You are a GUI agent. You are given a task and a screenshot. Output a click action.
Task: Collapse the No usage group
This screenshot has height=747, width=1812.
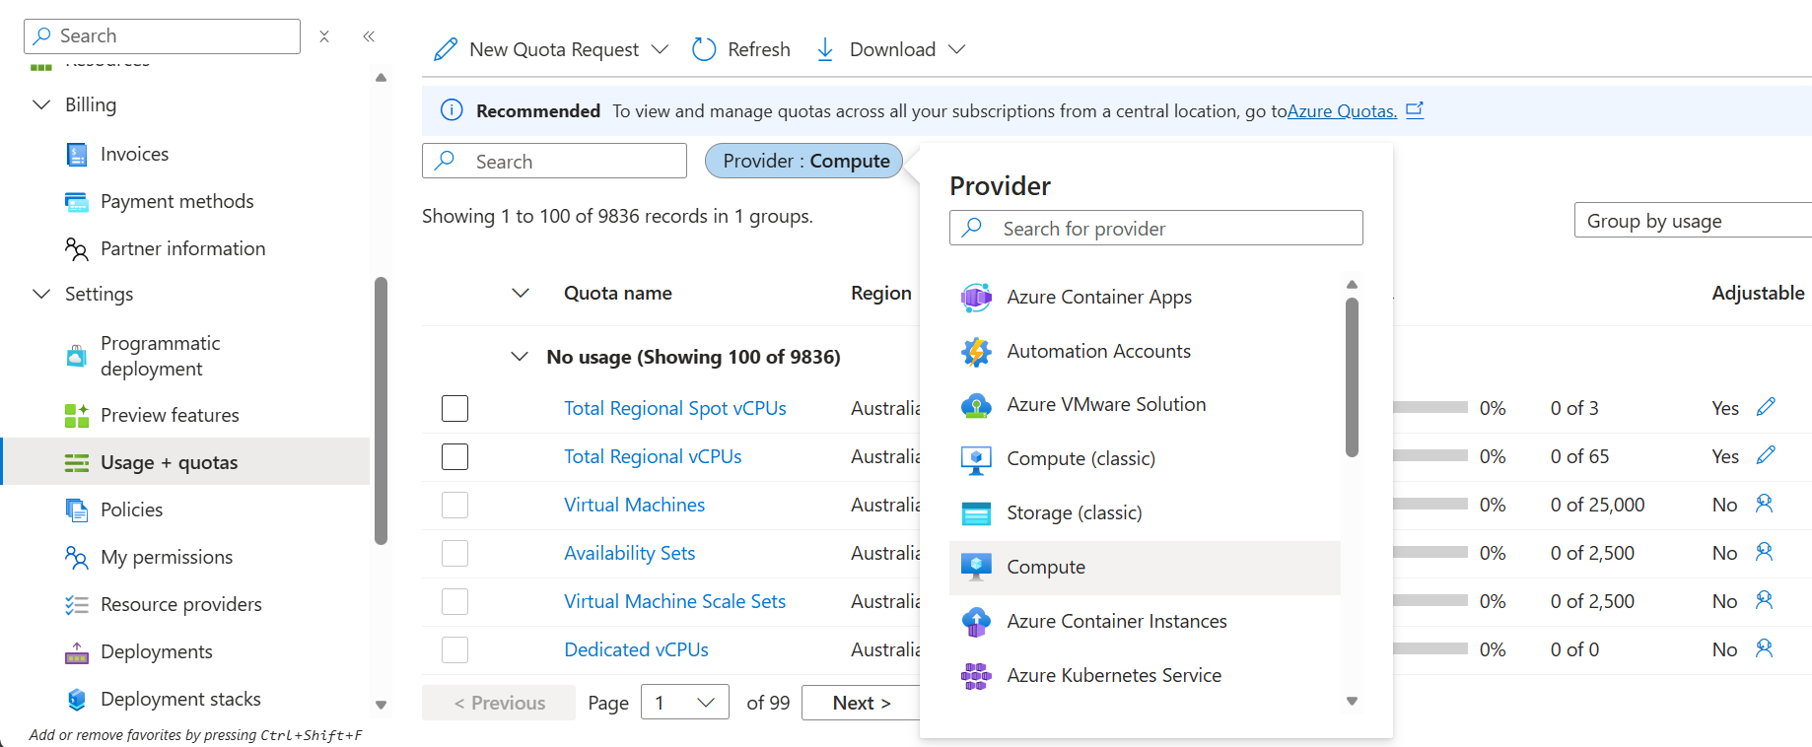pyautogui.click(x=520, y=357)
